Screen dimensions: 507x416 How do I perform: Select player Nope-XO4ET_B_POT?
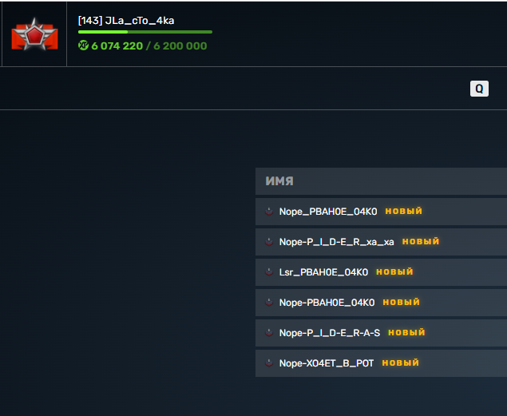pos(327,363)
